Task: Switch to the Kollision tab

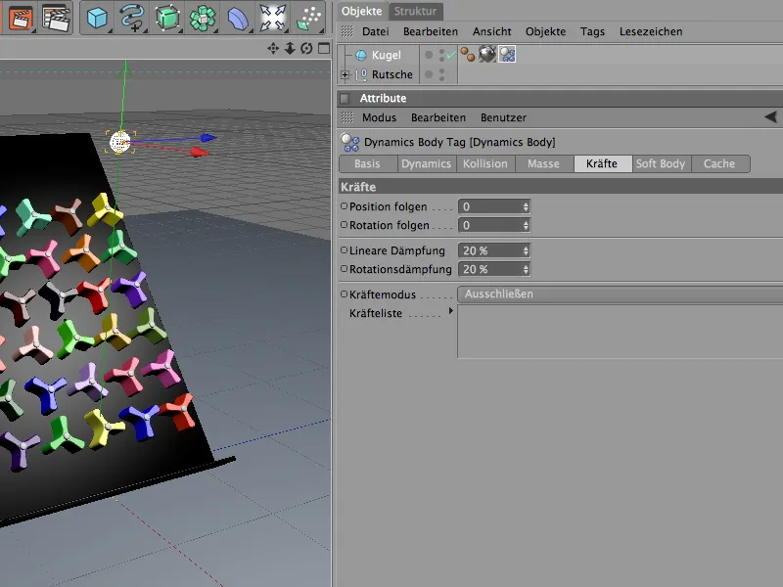Action: [485, 164]
